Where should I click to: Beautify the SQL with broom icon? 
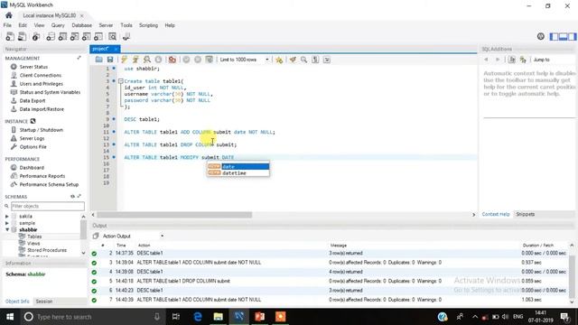(x=293, y=60)
